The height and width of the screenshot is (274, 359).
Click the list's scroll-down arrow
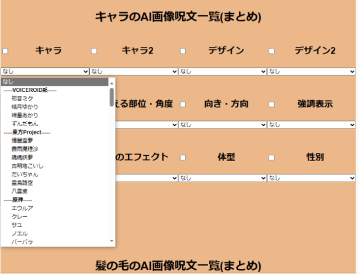pos(111,242)
